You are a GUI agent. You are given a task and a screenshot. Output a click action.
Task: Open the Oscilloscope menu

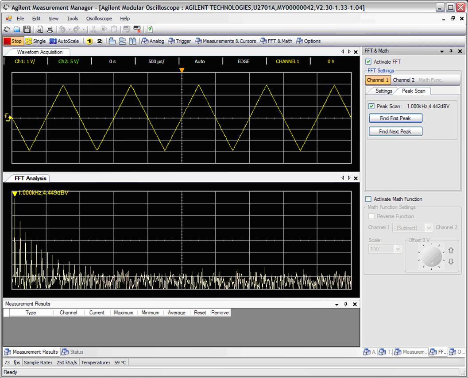tap(99, 19)
